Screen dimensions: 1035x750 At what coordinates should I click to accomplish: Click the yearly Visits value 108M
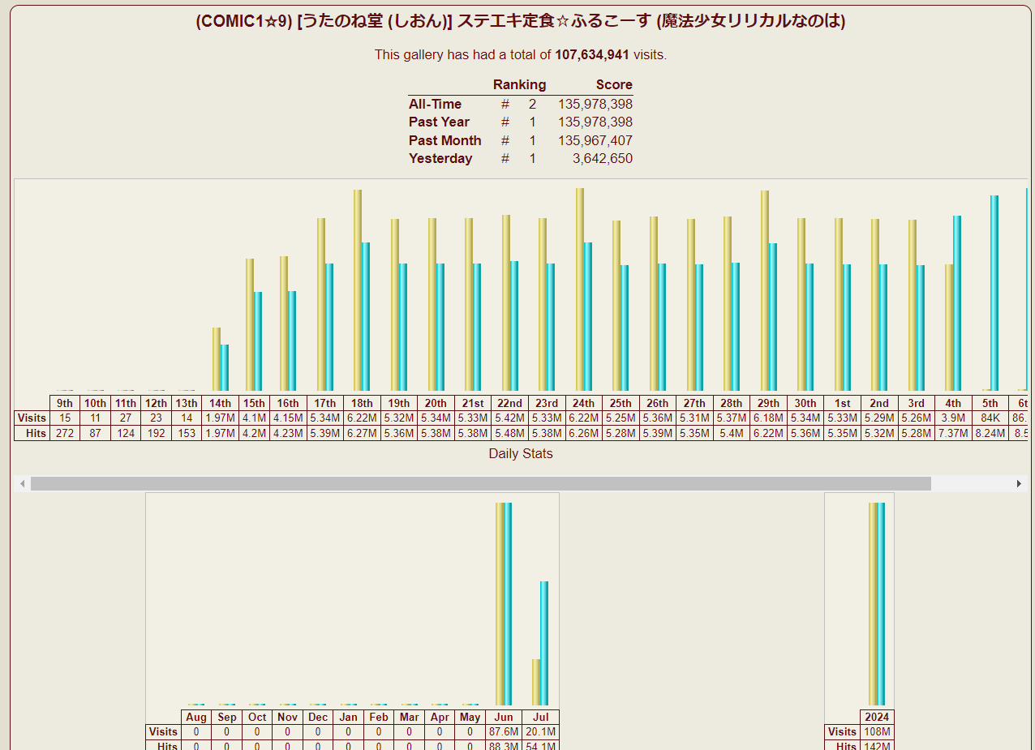[877, 732]
